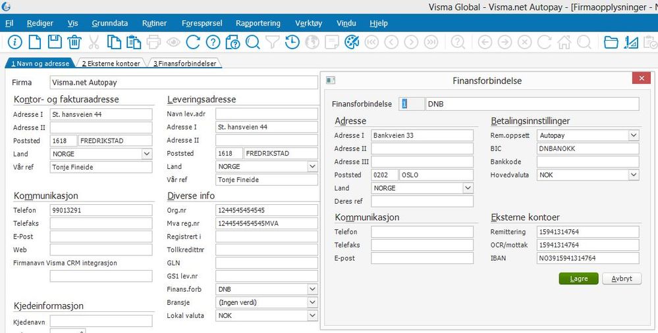The height and width of the screenshot is (333, 658).
Task: Go to first record icon
Action: [371, 42]
